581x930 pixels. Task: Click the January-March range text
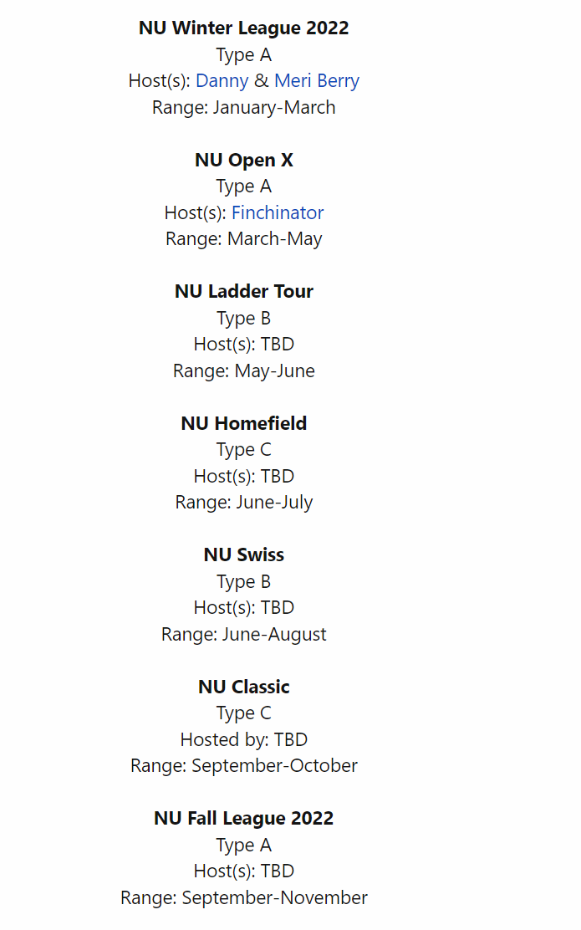(x=243, y=107)
